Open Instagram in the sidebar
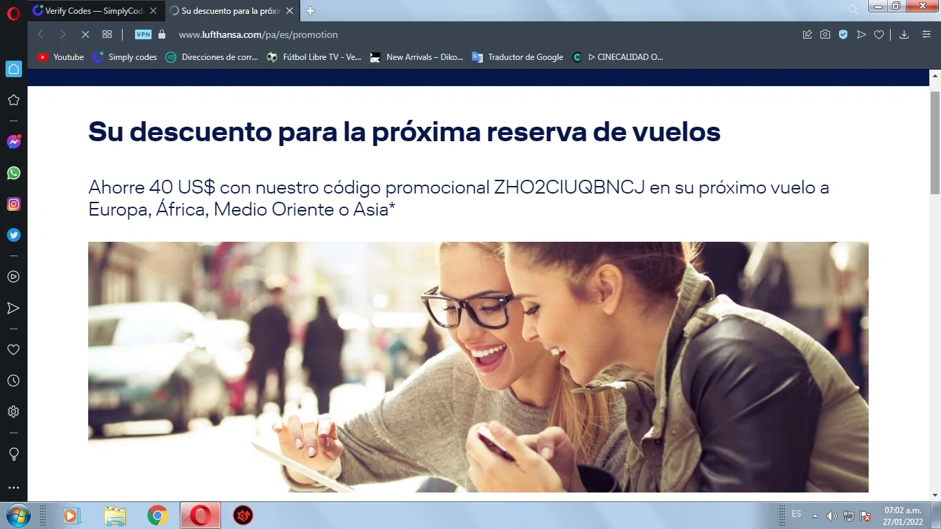Screen dimensions: 941x529 pos(13,204)
